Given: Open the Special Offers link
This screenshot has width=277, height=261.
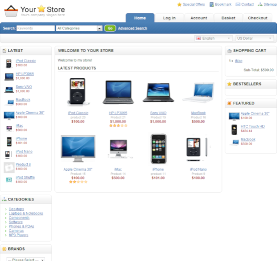Looking at the screenshot, I should point(194,4).
